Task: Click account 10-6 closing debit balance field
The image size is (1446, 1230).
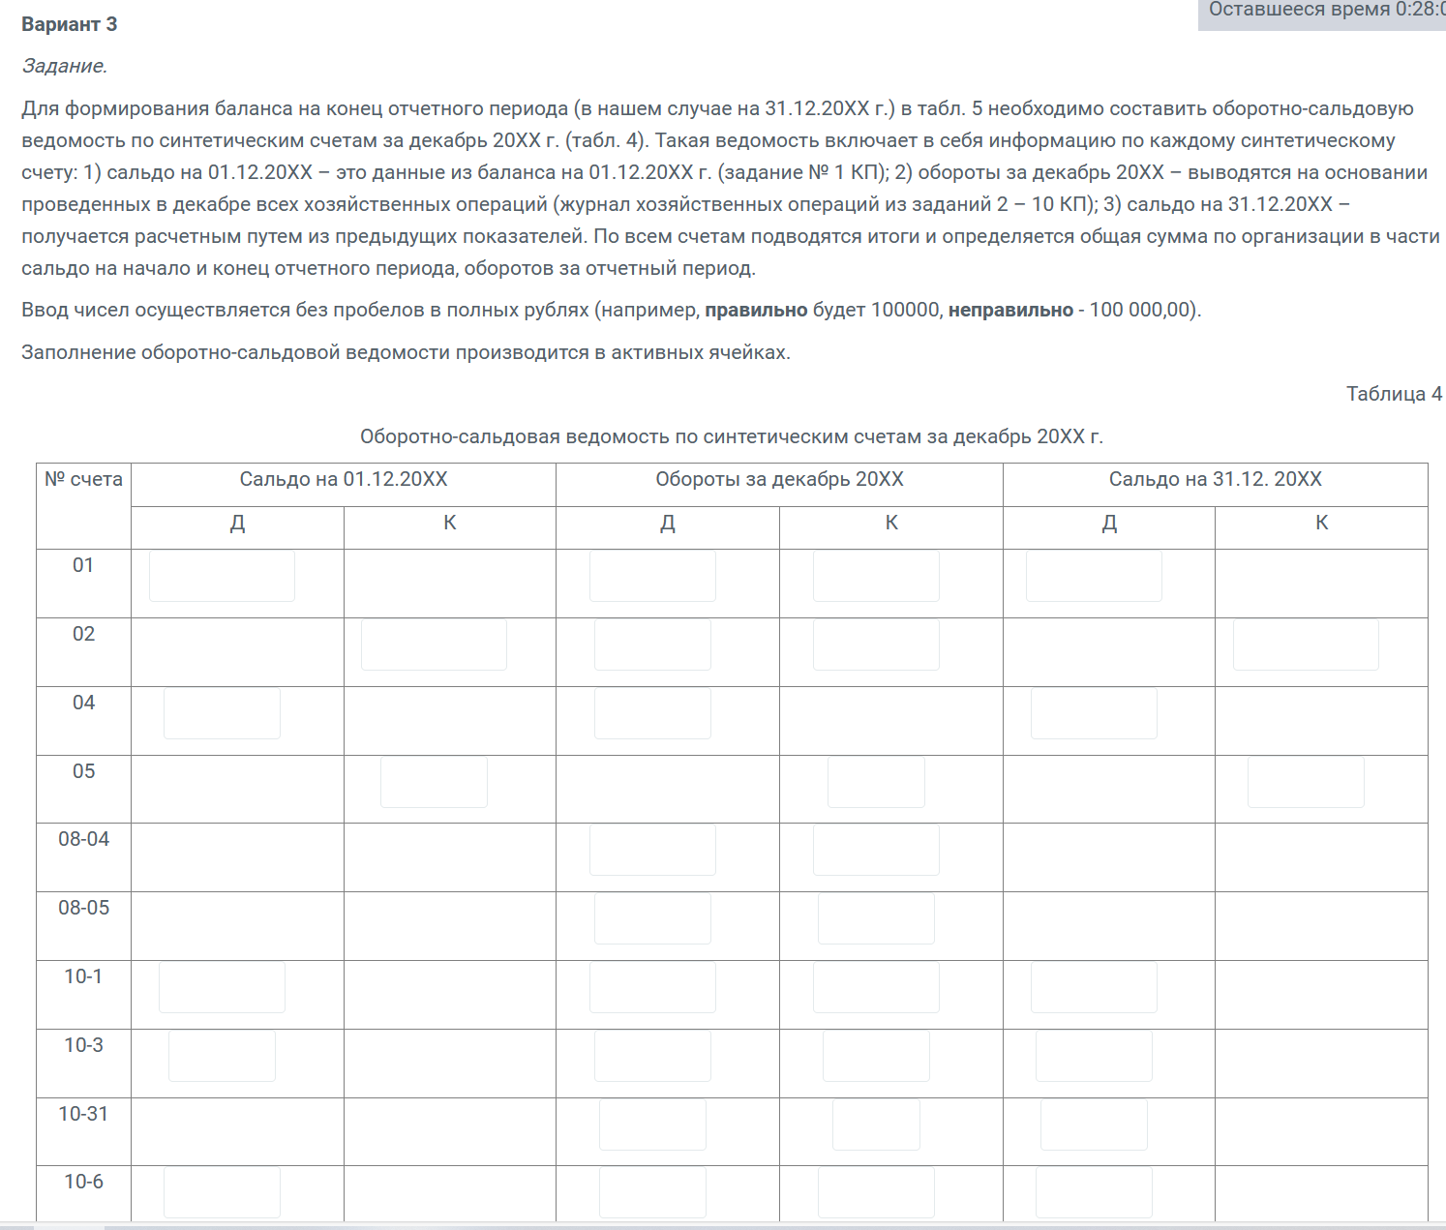Action: (1094, 1192)
